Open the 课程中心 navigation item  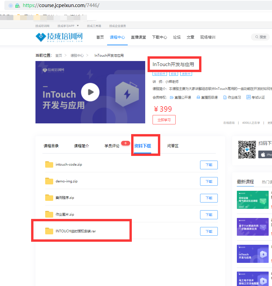tap(117, 37)
